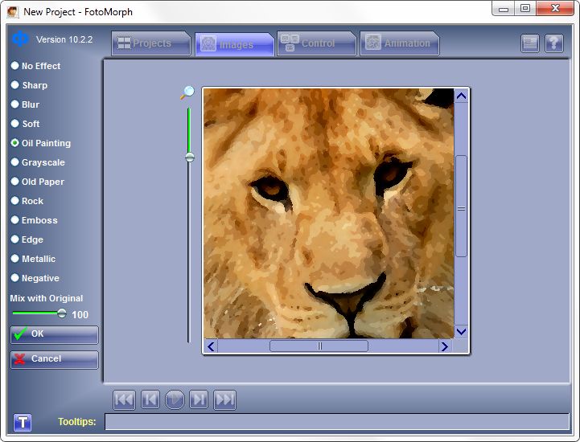Screen dimensions: 580x442
Task: Switch to the Animation tab
Action: point(400,43)
